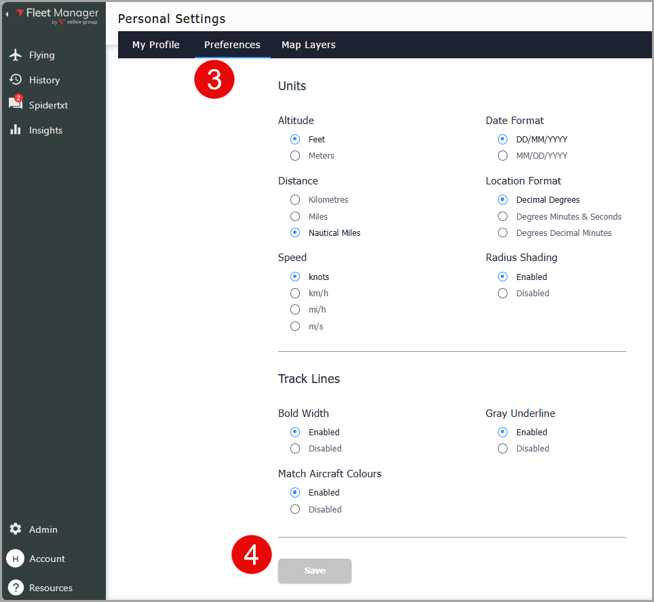Disable Gray Underline option
This screenshot has height=602, width=654.
503,449
